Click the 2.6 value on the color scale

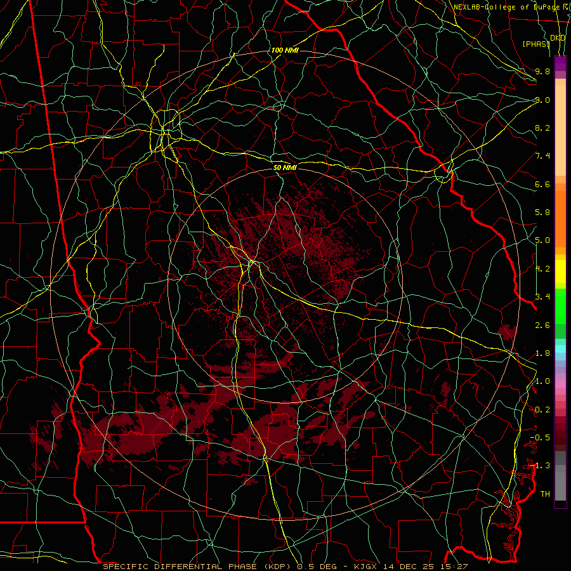[x=542, y=325]
